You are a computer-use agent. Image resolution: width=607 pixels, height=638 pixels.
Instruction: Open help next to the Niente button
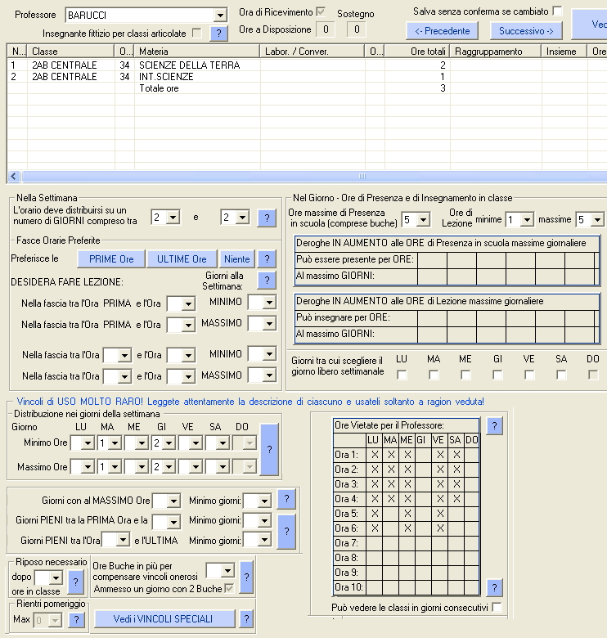(267, 259)
